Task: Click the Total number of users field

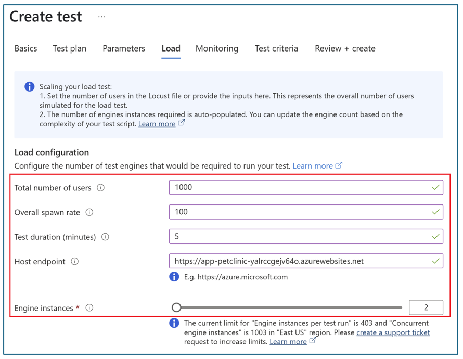Action: [299, 187]
